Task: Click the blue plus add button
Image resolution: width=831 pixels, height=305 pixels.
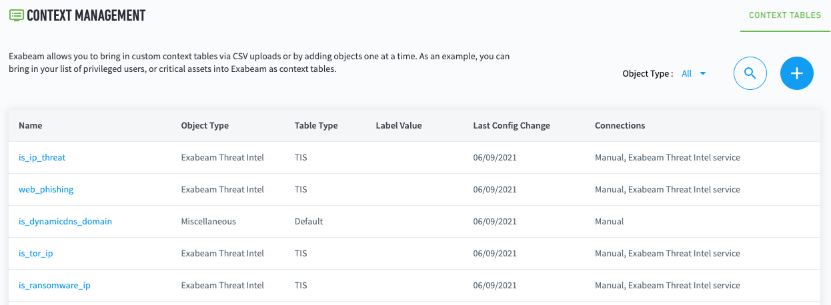Action: tap(796, 73)
